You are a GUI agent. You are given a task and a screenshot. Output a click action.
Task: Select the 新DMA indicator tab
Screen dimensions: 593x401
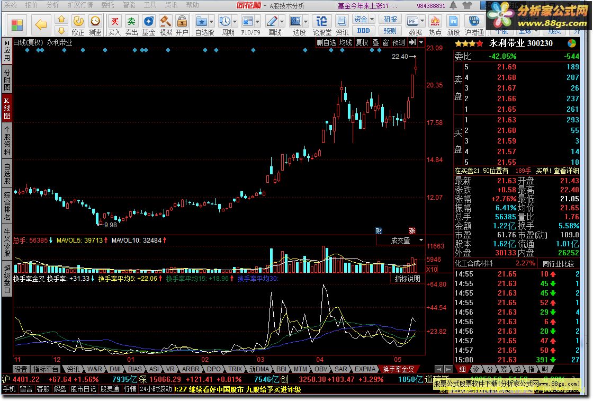(259, 369)
